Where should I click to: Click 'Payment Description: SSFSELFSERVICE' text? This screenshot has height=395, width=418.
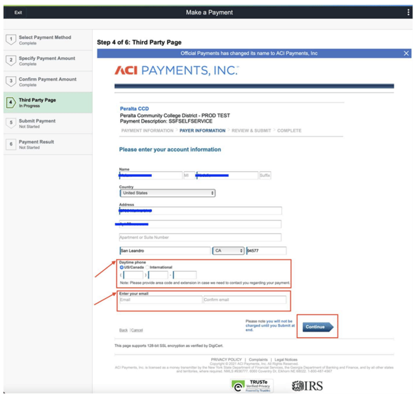(166, 121)
